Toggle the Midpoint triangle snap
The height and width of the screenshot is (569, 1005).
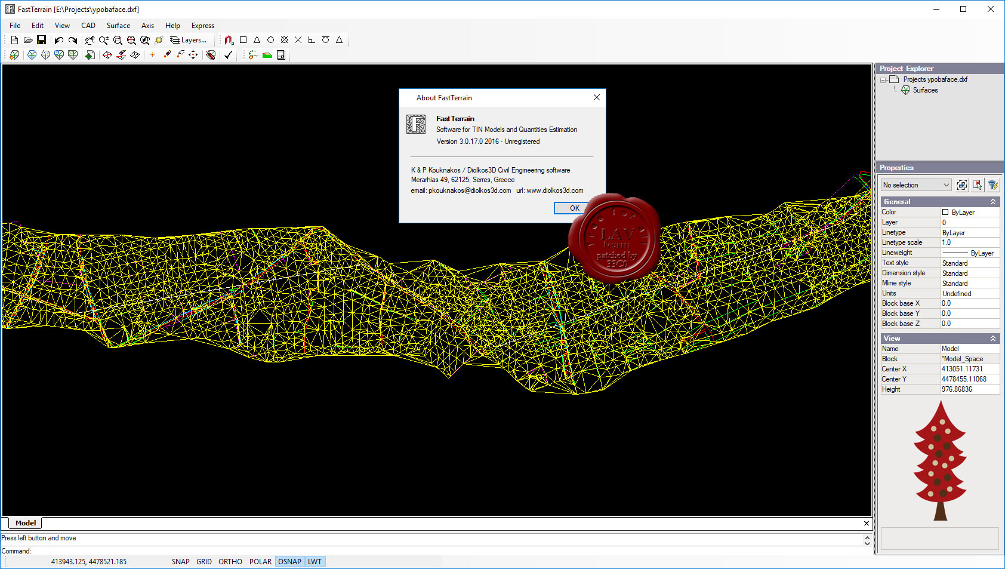tap(257, 40)
